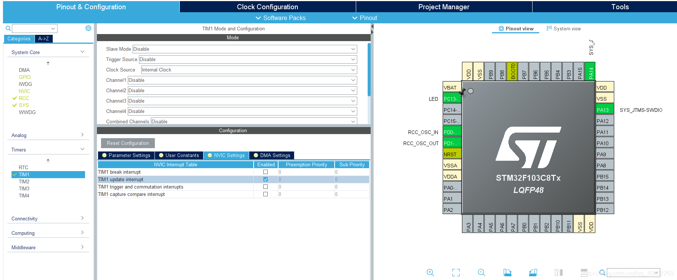Click the peripheral search magnifier icon

pos(8,28)
